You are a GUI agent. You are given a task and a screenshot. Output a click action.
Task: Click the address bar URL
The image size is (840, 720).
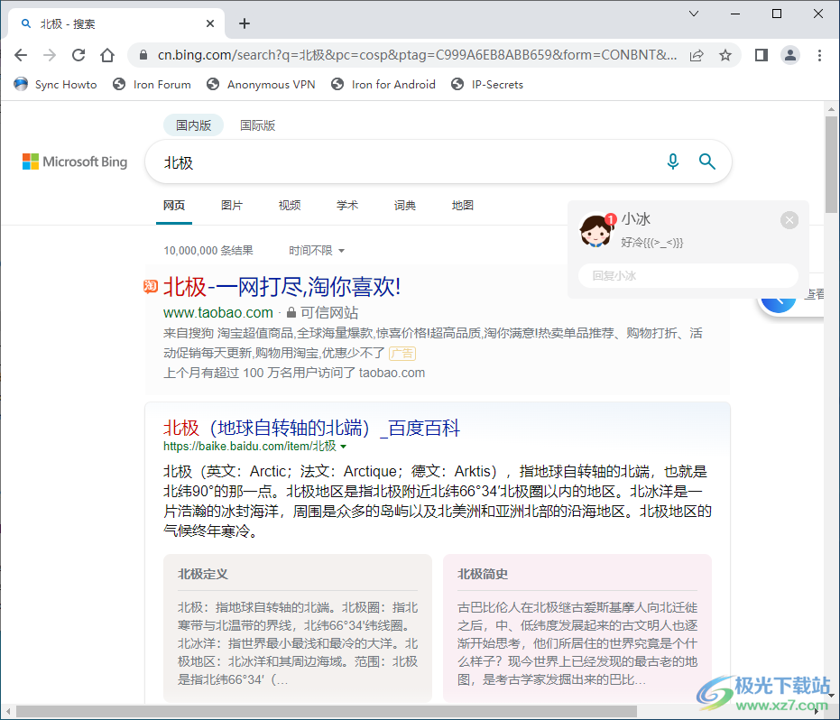pos(417,55)
